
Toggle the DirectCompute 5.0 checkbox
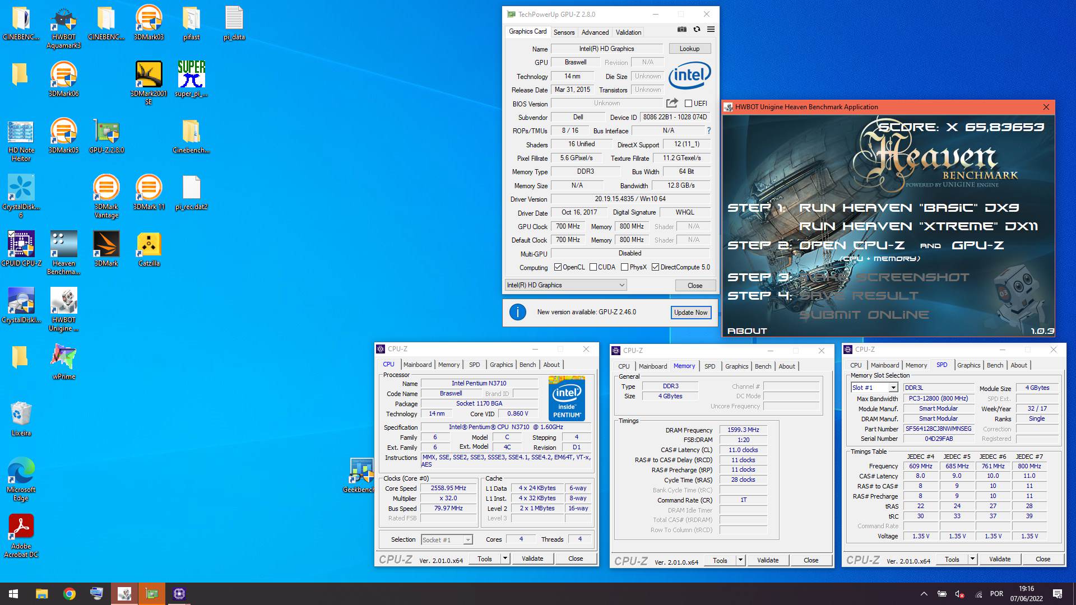[655, 267]
